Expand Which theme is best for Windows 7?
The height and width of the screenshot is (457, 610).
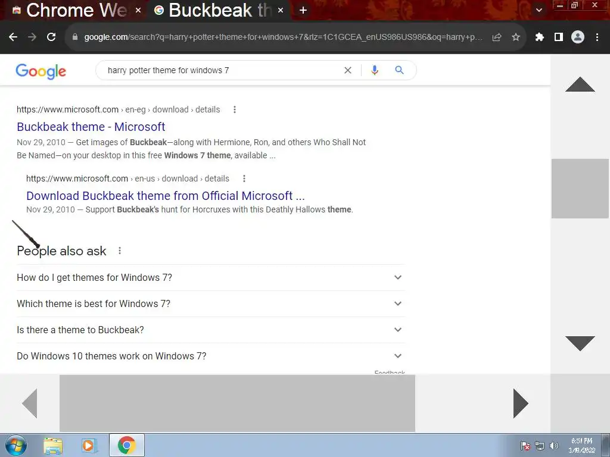tap(210, 303)
